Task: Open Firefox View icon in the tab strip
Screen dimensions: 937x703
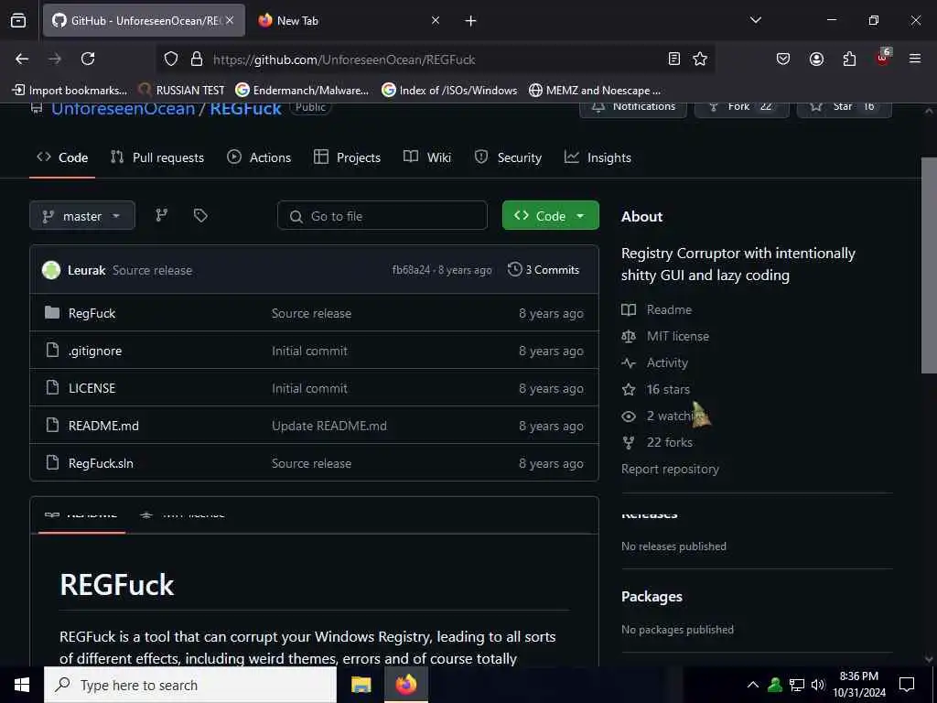Action: pos(18,20)
